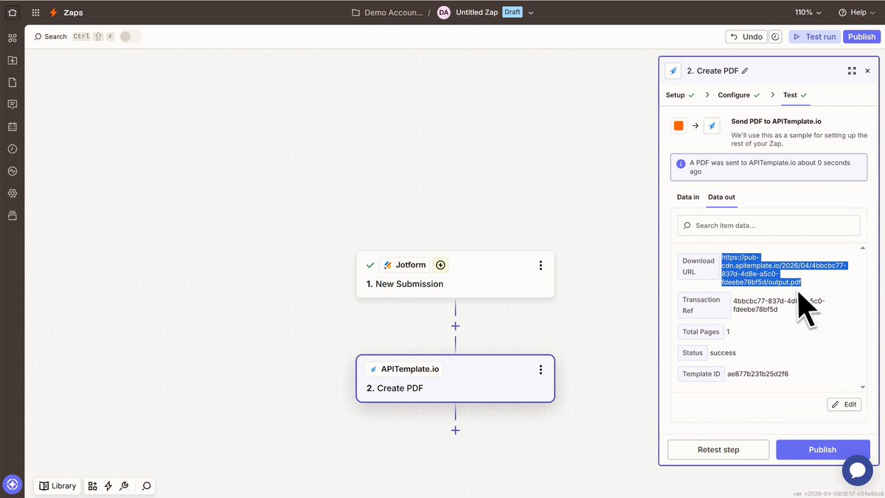
Task: Click the Search item data input field
Action: 768,225
